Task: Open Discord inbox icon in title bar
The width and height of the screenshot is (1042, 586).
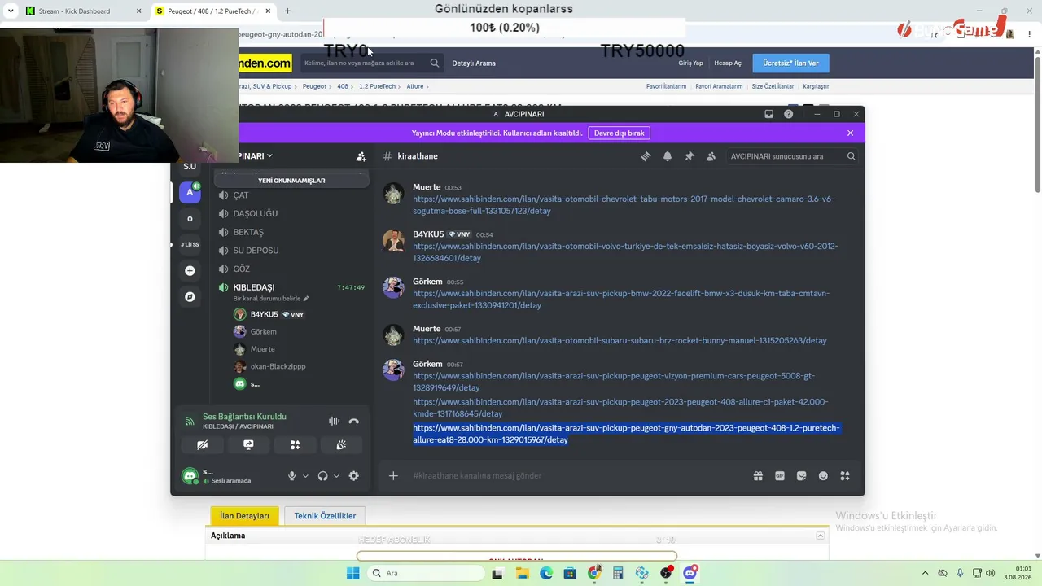Action: 768,114
